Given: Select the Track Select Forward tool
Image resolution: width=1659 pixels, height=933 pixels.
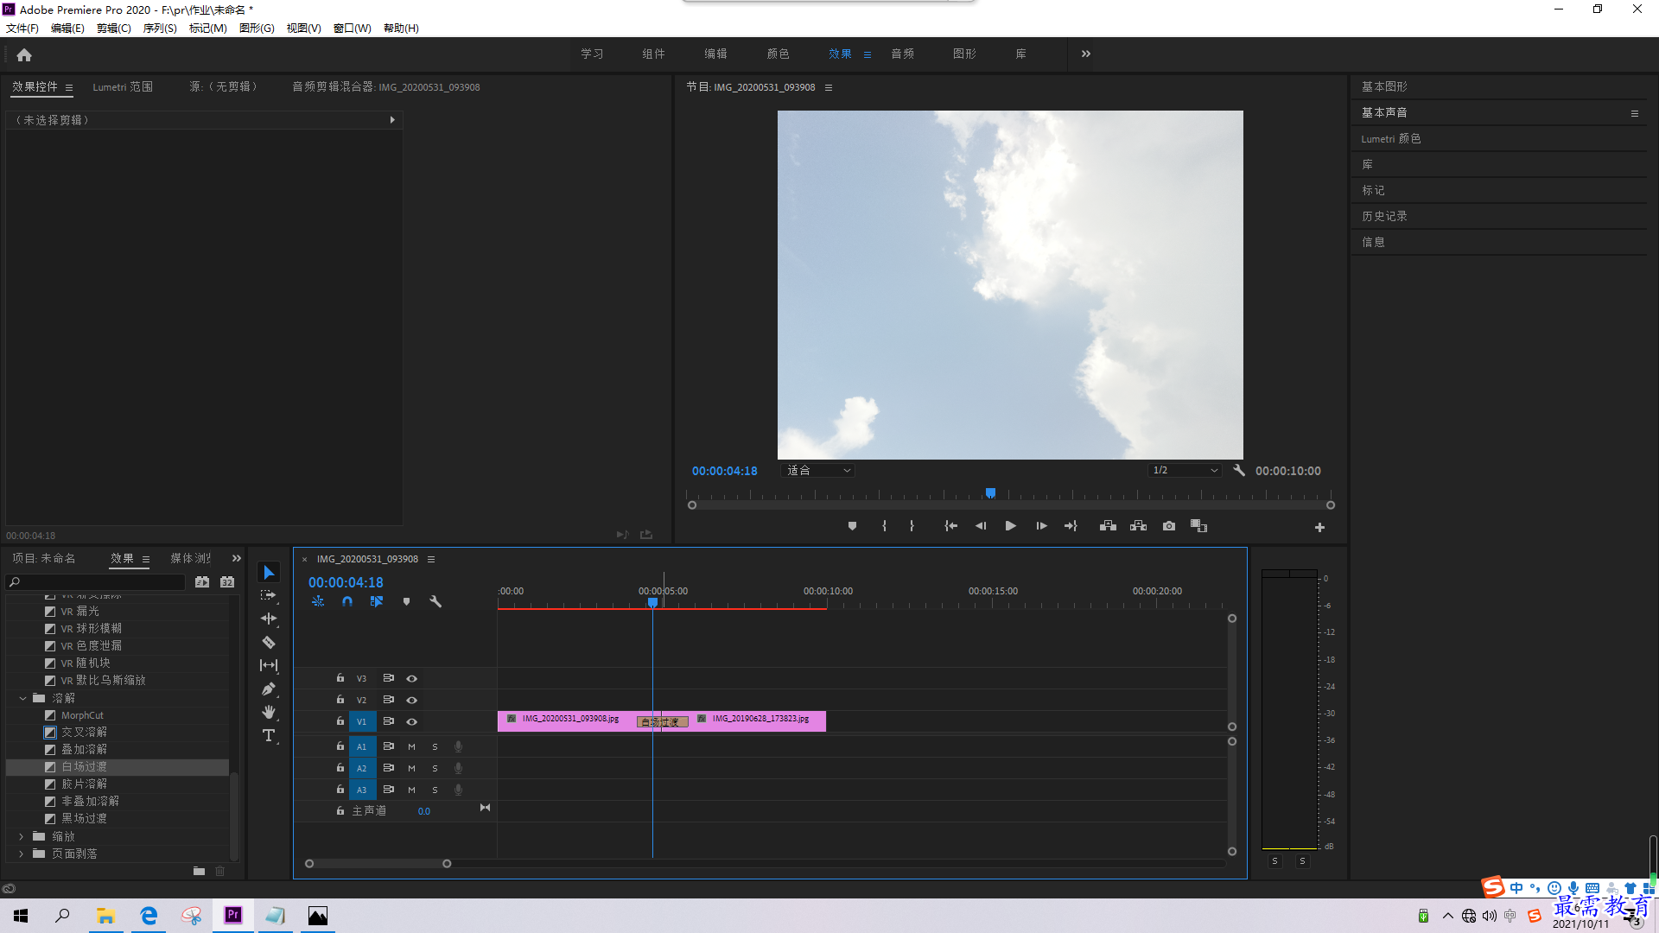Looking at the screenshot, I should click(x=269, y=595).
